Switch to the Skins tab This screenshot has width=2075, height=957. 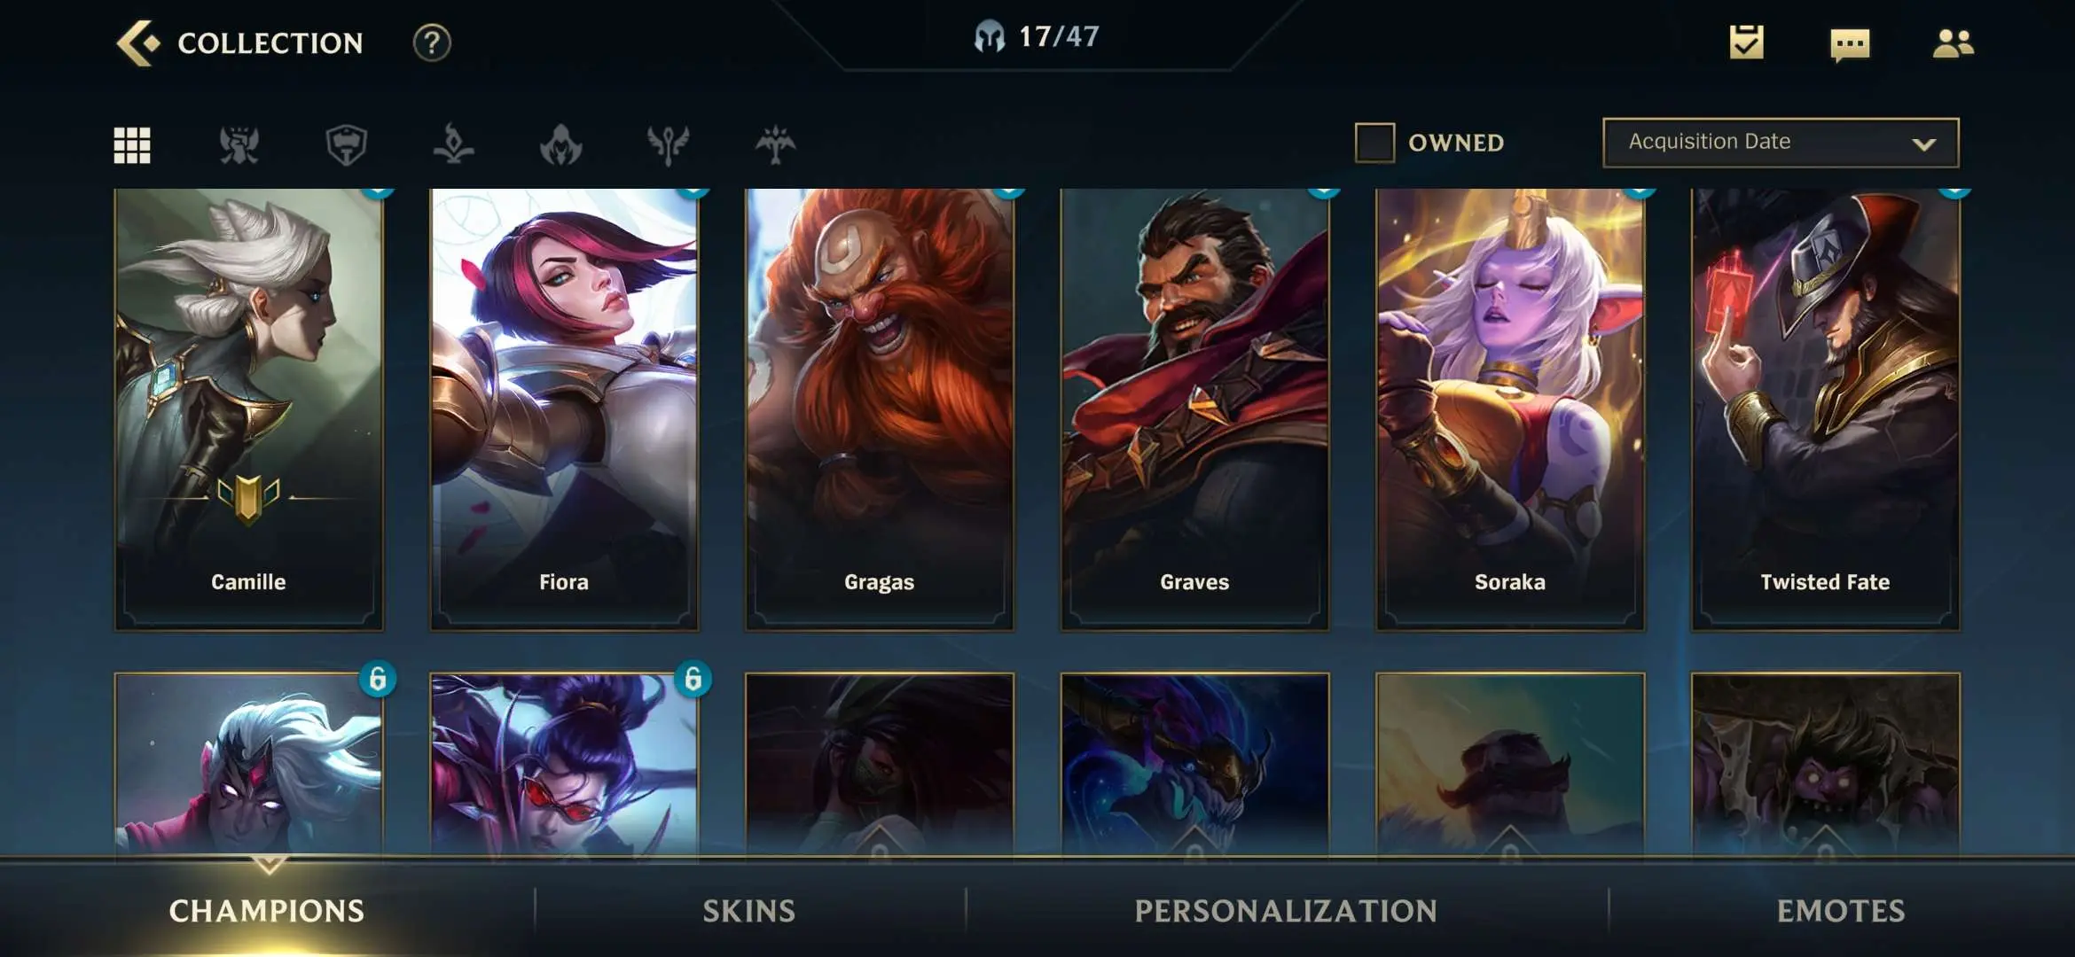[749, 911]
